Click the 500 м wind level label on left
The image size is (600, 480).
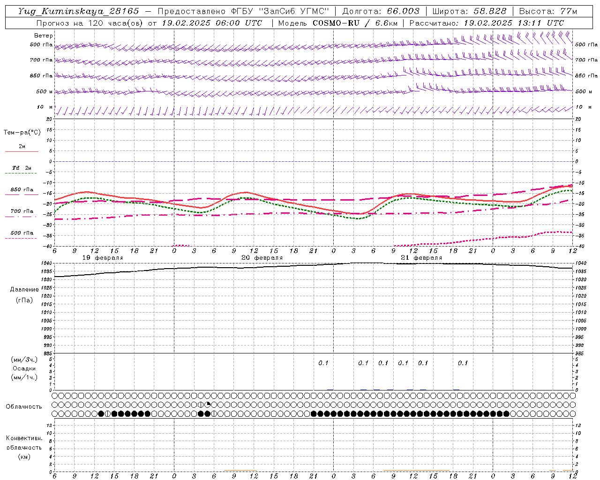click(x=44, y=91)
